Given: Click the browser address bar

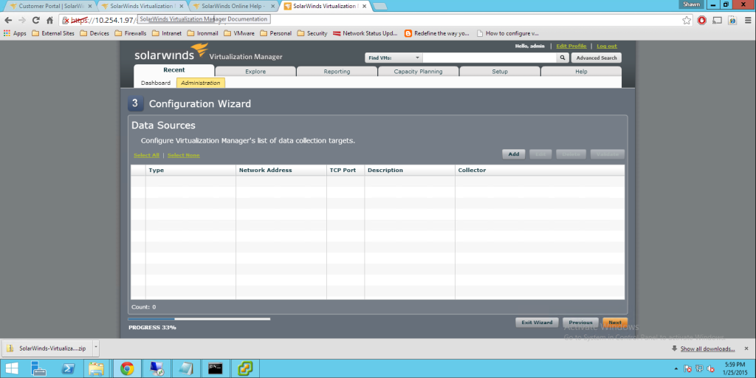Looking at the screenshot, I should coord(376,20).
